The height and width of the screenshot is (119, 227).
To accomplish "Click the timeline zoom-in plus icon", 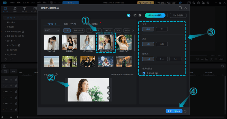I will (x=18, y=117).
